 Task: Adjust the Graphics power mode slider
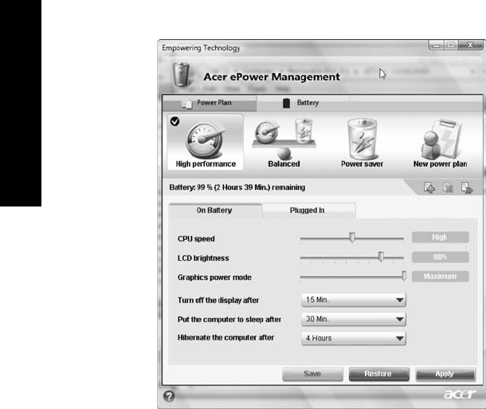pos(404,276)
